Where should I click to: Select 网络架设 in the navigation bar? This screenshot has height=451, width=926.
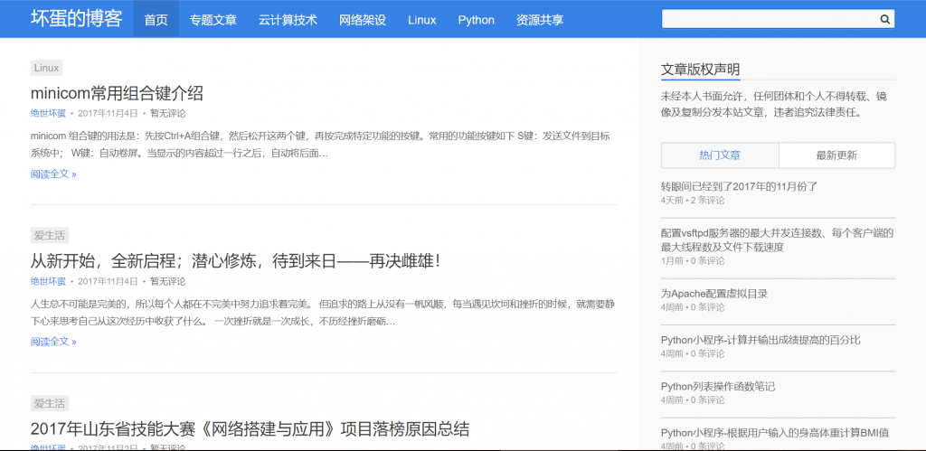click(363, 20)
